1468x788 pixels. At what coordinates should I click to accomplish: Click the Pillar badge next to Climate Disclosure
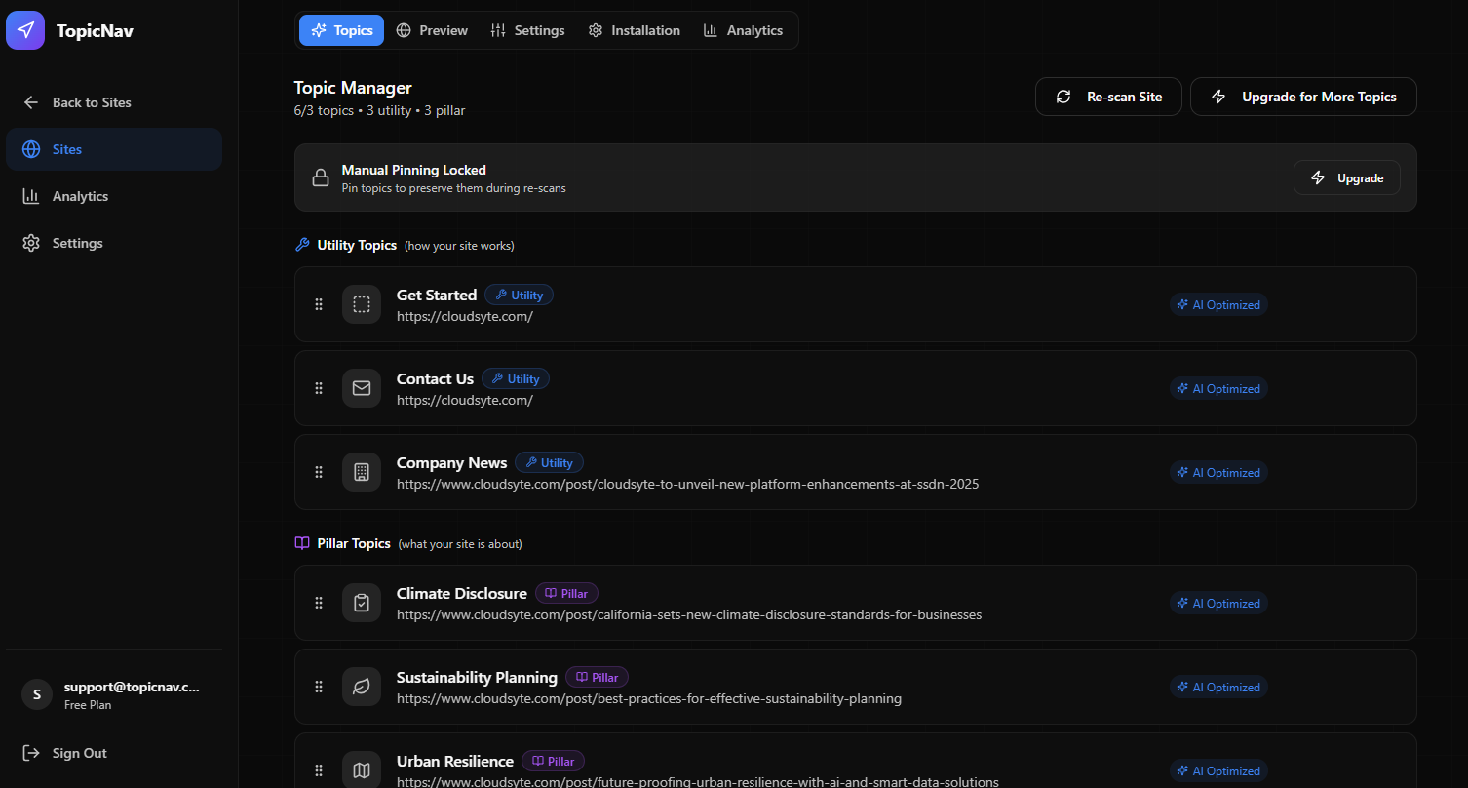click(x=566, y=592)
